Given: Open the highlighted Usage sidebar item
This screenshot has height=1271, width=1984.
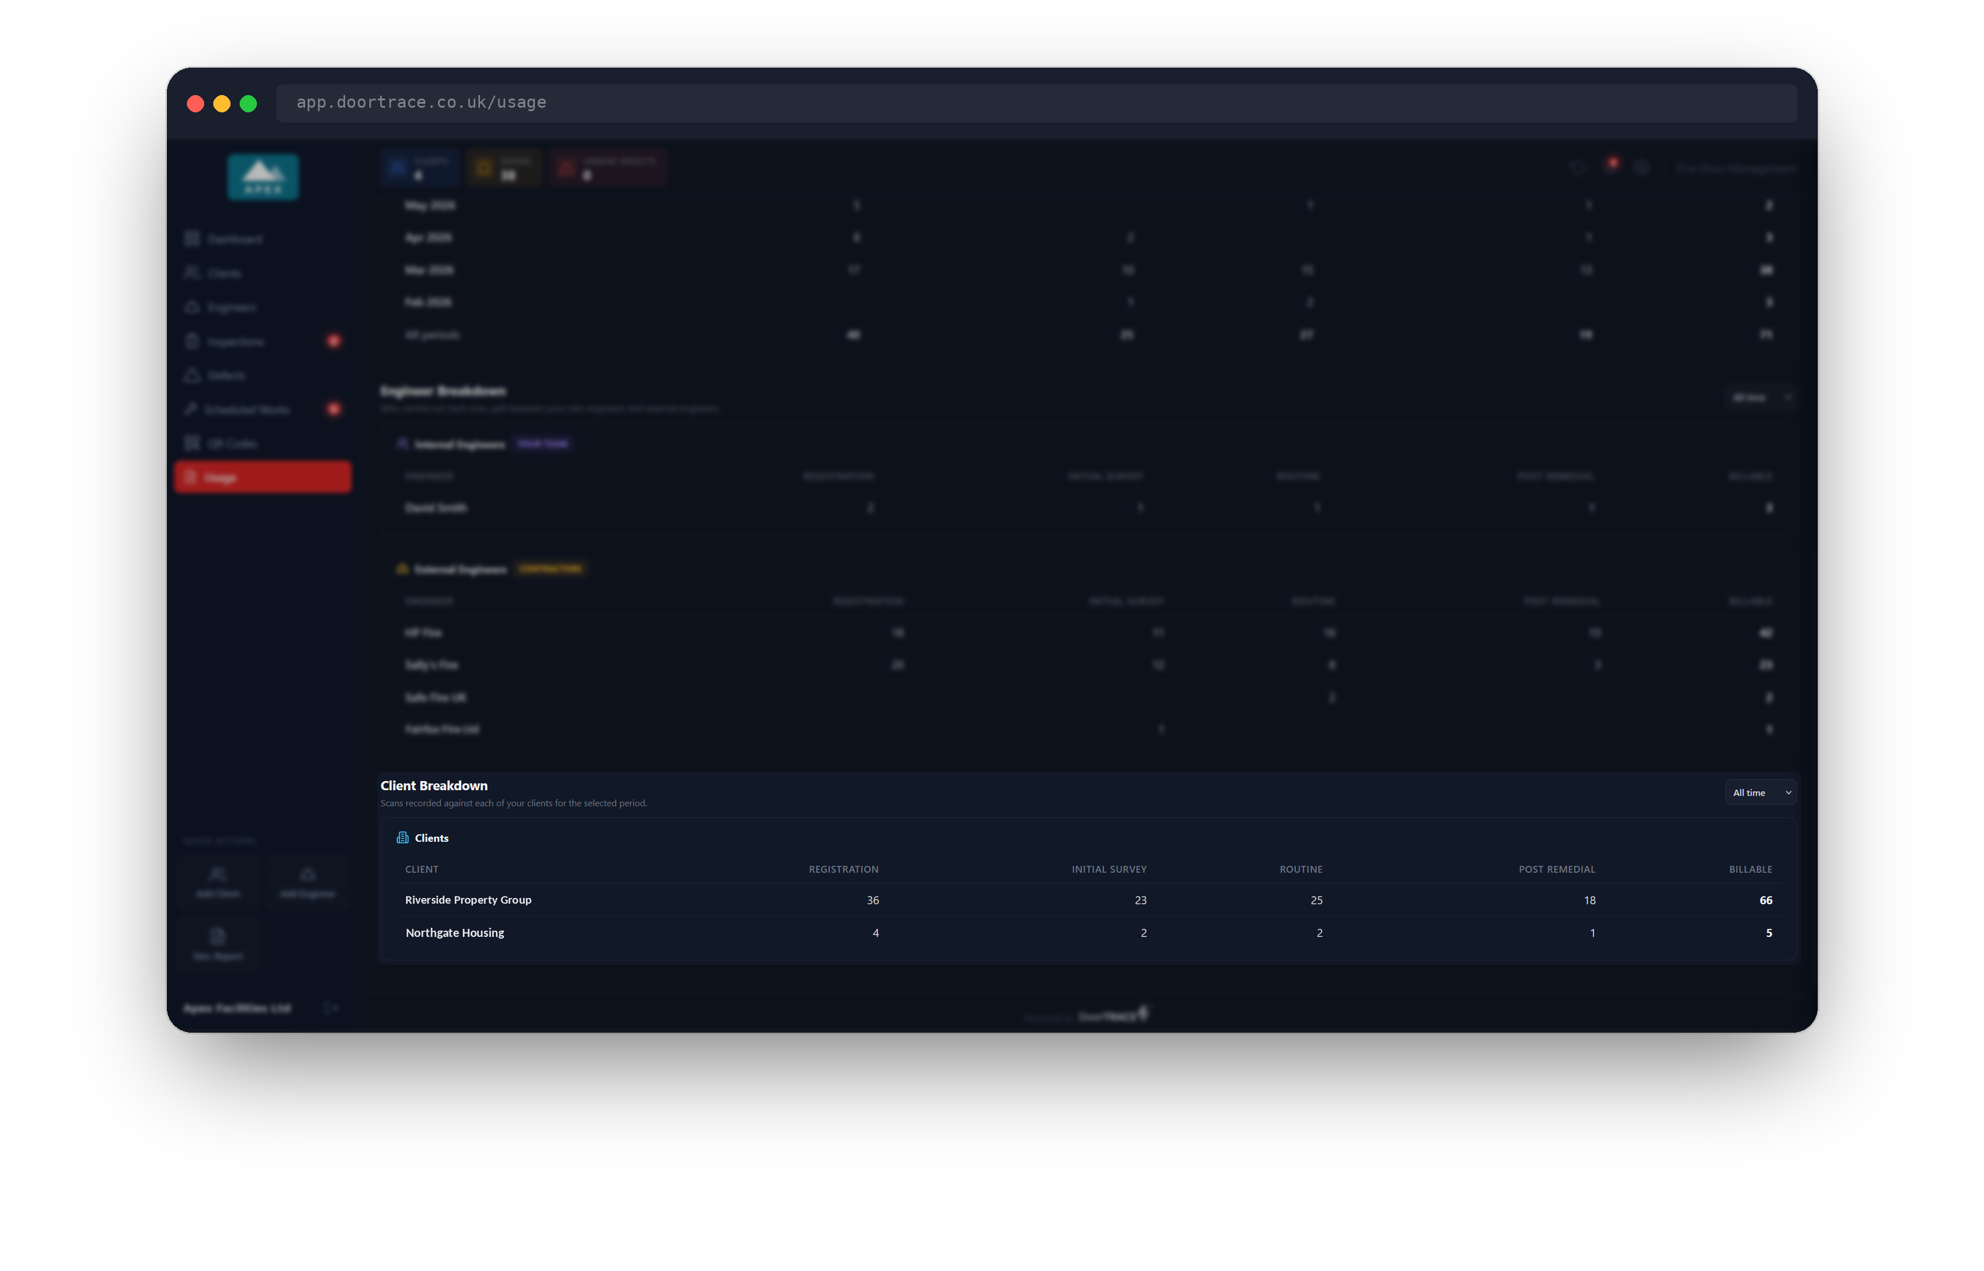Looking at the screenshot, I should 263,477.
